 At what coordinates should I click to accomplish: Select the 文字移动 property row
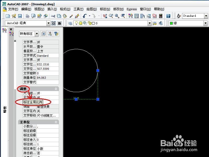pos(41,115)
